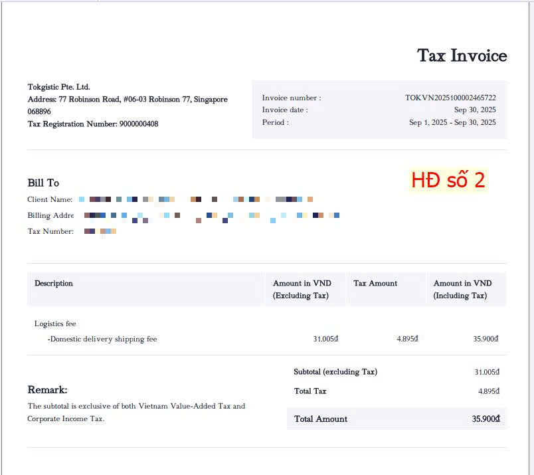The image size is (534, 475).
Task: Click the Total Amount label in summary
Action: coord(321,419)
